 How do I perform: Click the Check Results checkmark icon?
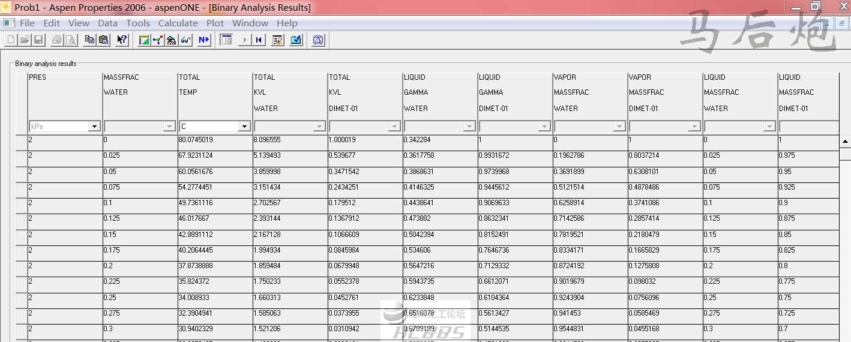(x=296, y=40)
